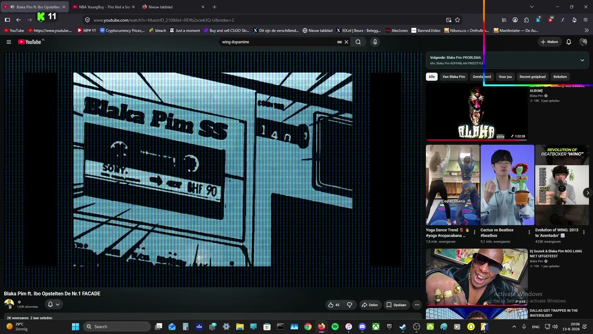Open the sidebar toggle in Firefox toolbar
The height and width of the screenshot is (334, 593).
pos(7,20)
